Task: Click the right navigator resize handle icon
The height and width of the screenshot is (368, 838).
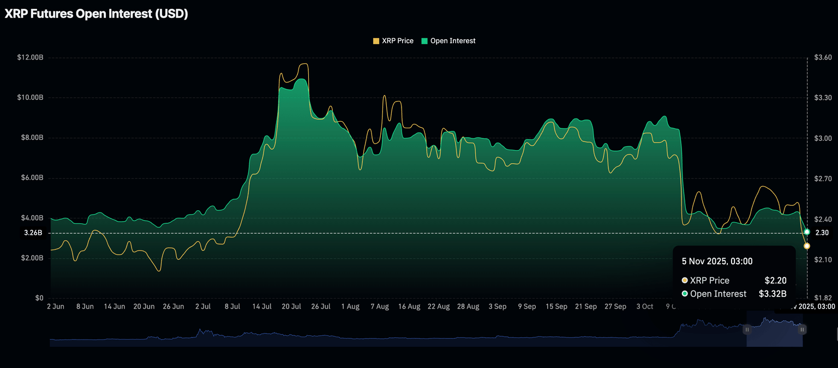Action: point(802,329)
